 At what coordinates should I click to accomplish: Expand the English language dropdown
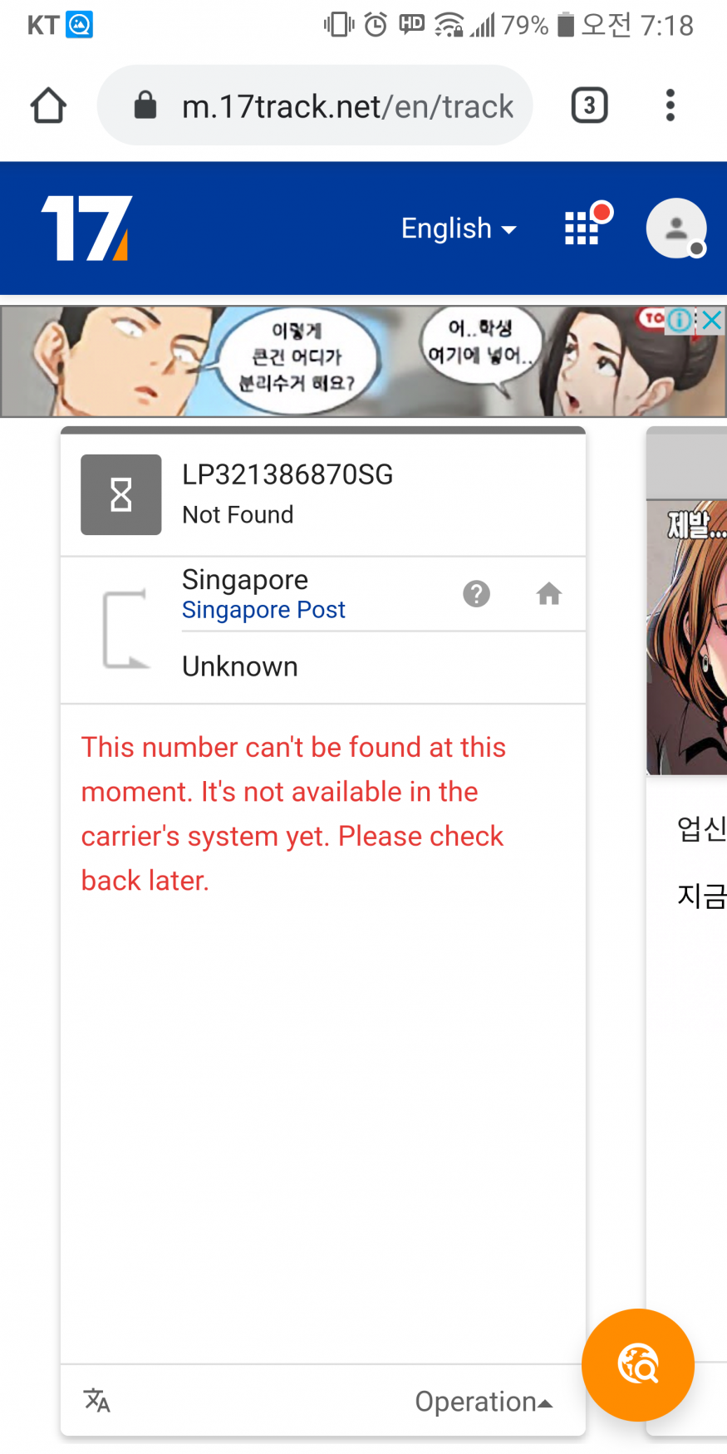(459, 228)
